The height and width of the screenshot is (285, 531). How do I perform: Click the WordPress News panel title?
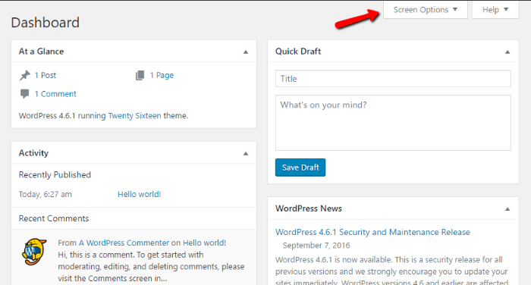point(309,208)
